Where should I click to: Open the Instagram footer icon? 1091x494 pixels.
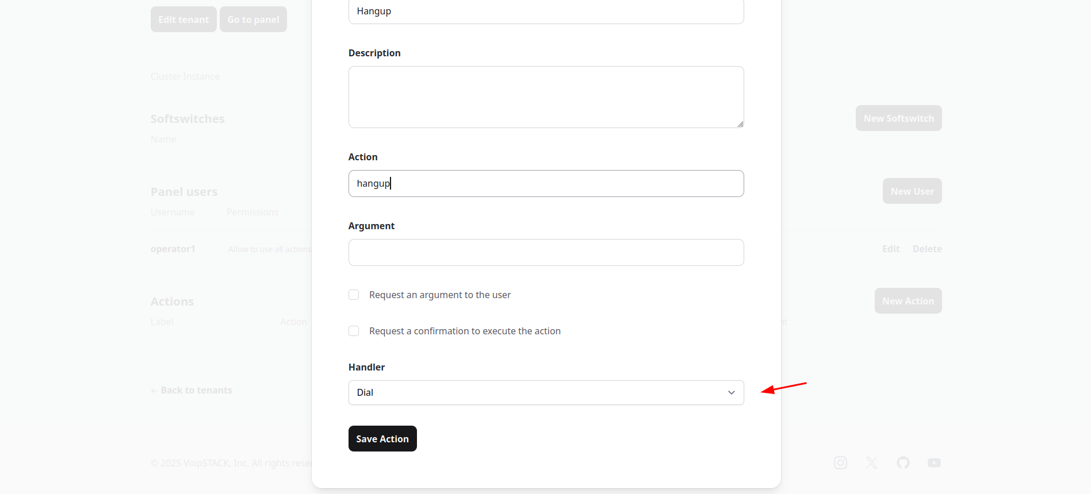840,463
